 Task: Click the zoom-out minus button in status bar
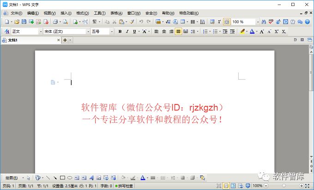266,186
